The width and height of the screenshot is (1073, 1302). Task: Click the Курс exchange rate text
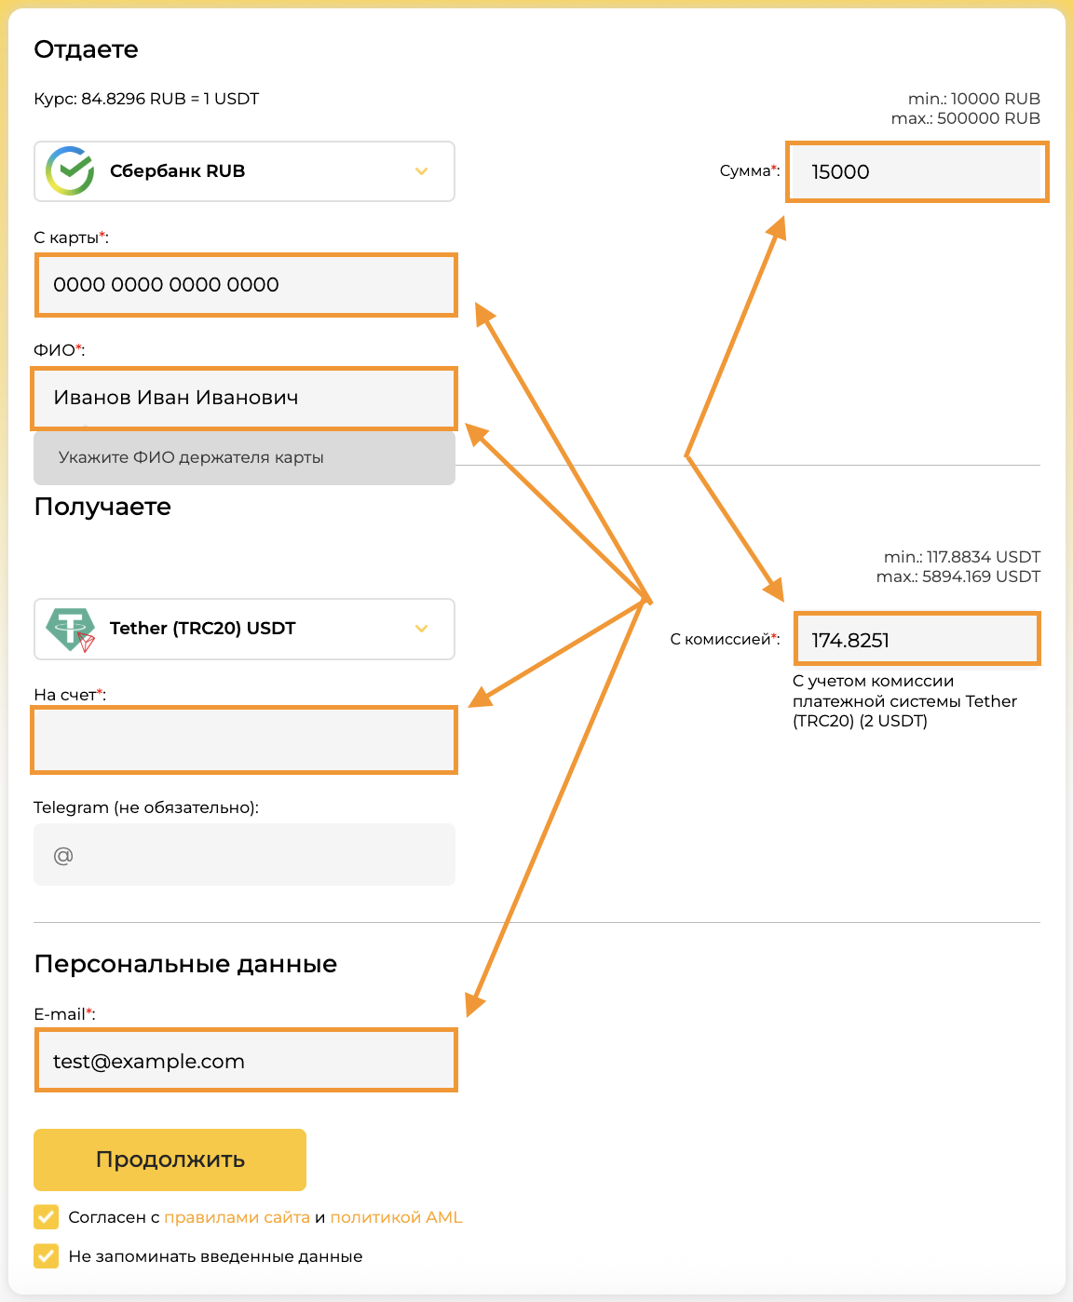tap(146, 99)
